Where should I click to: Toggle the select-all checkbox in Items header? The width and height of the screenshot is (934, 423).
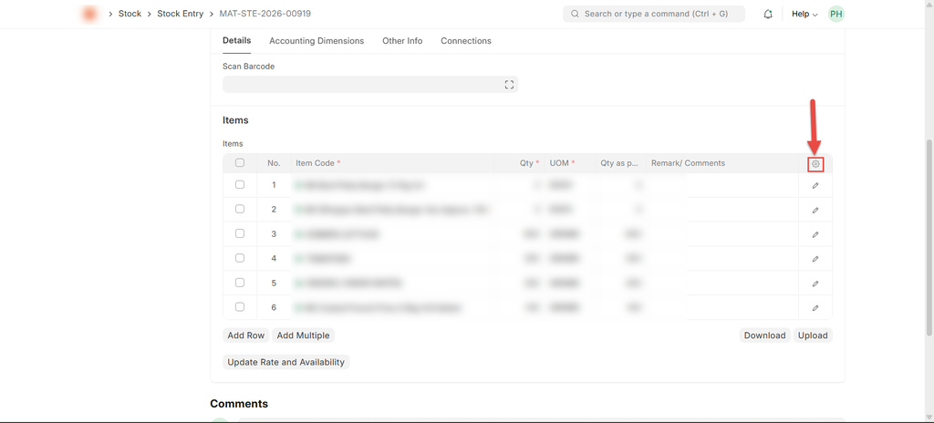[x=240, y=163]
